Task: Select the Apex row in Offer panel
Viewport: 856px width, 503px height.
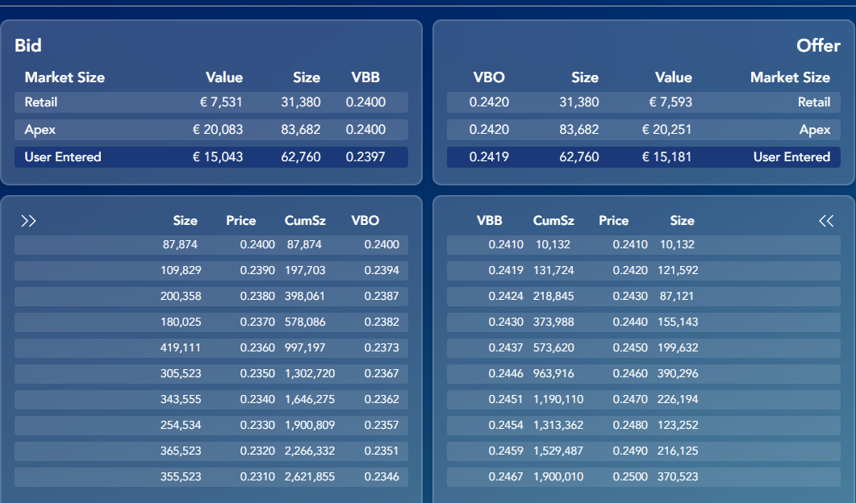Action: tap(644, 130)
